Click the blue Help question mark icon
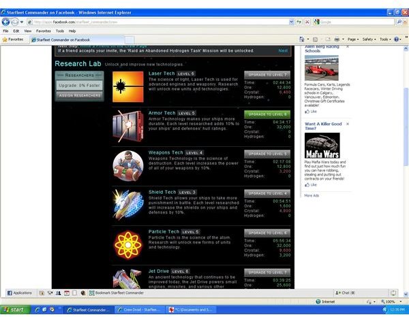The width and height of the screenshot is (409, 317). (397, 39)
